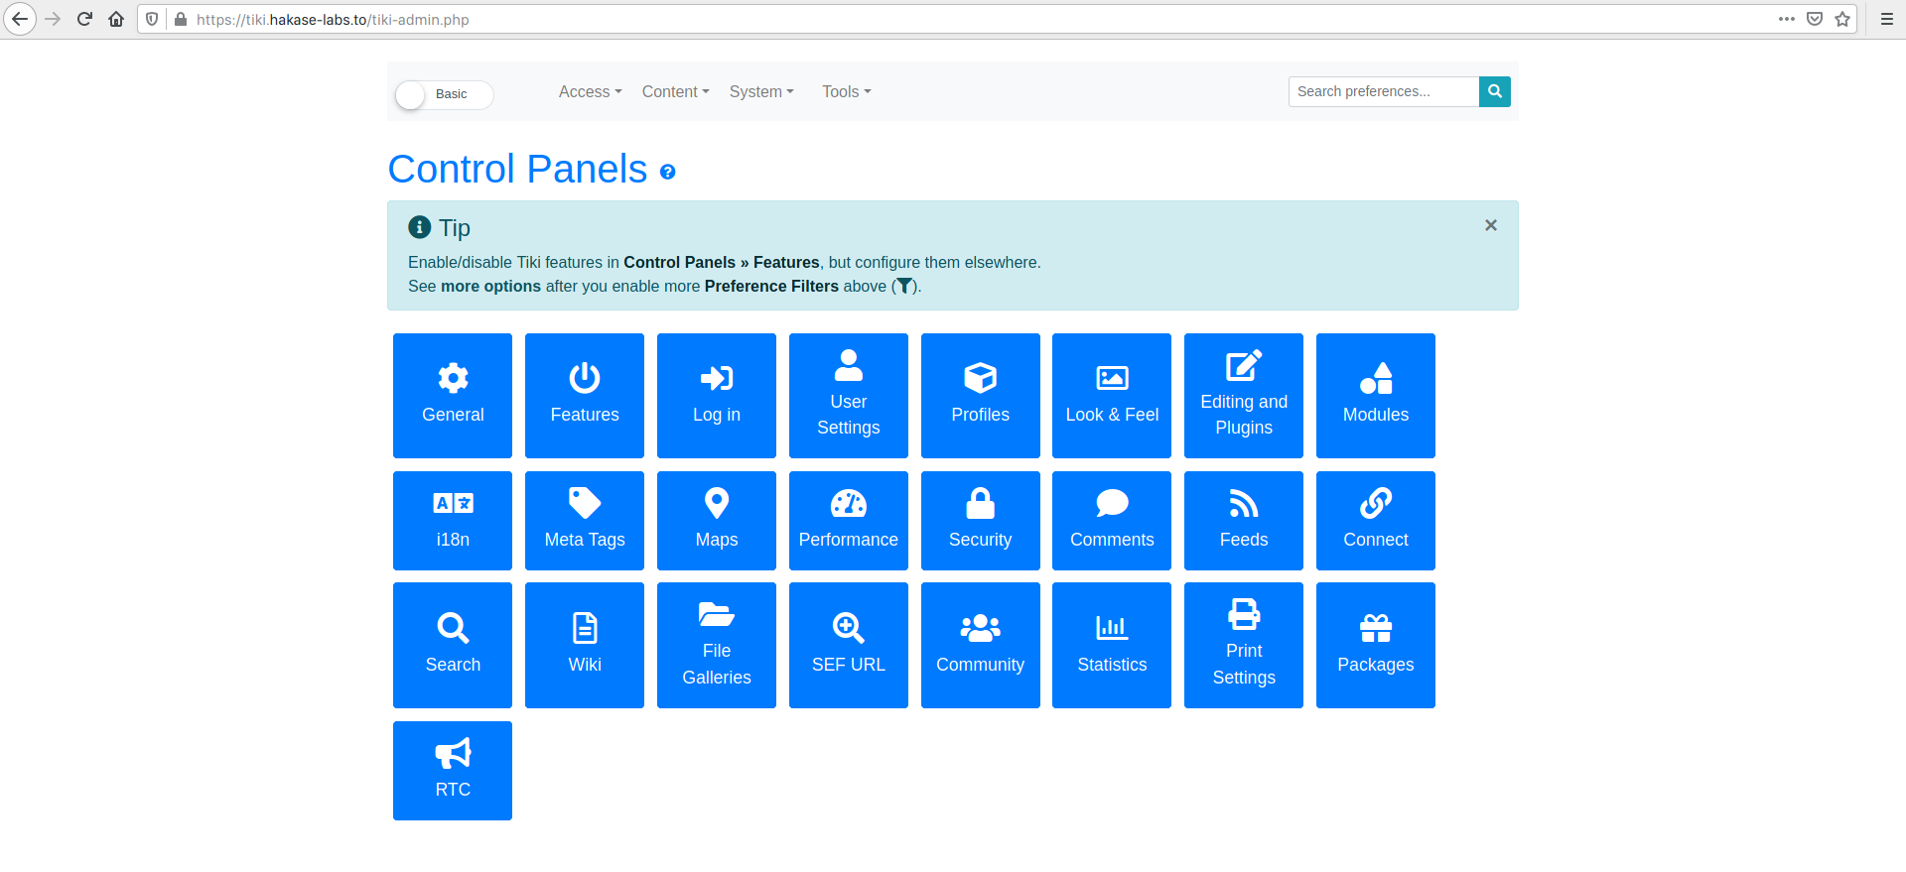Open the Community control panel
Screen dimensions: 1906x872
coord(981,645)
